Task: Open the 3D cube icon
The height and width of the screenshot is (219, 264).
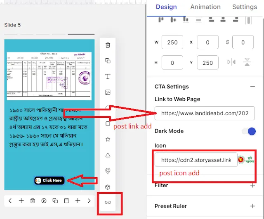Action: coord(108,187)
